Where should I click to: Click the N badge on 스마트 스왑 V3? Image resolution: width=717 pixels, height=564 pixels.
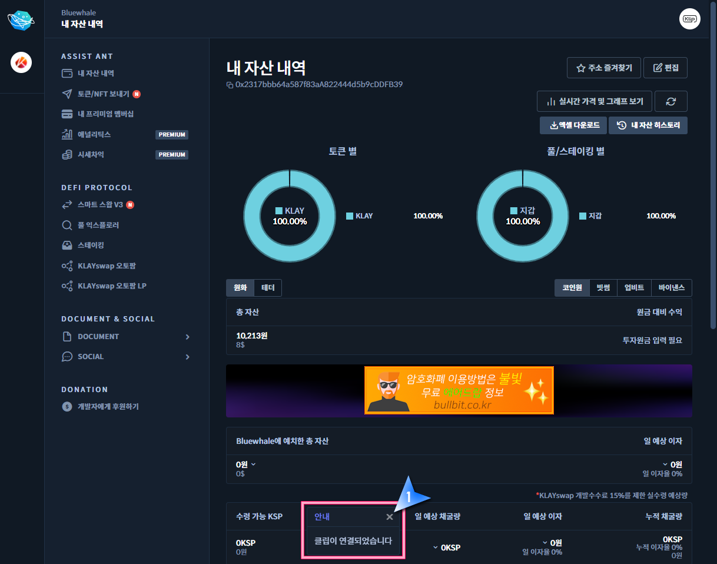pos(130,205)
